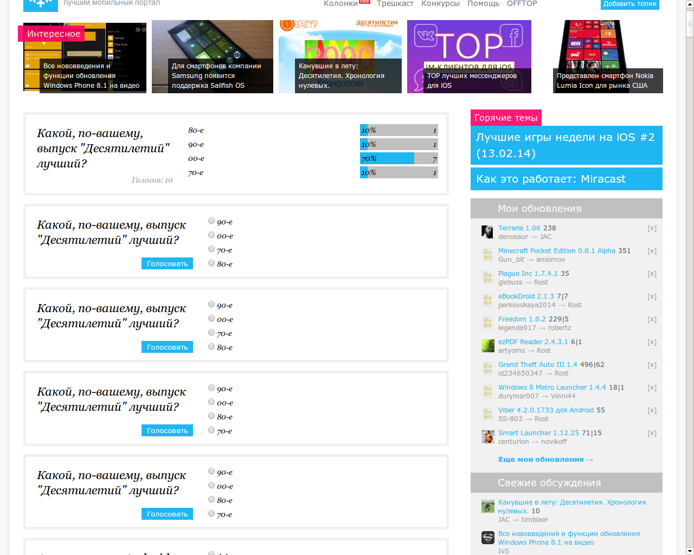The width and height of the screenshot is (694, 555).
Task: Click the avatar beside Freedom 1.0.2
Action: click(x=487, y=323)
